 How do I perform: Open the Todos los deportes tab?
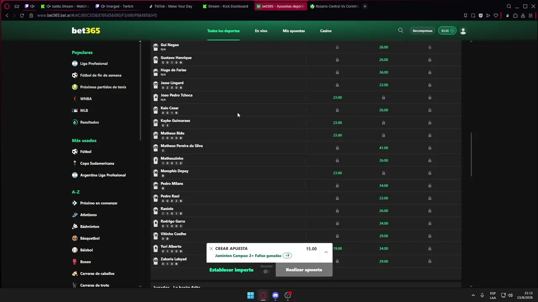pos(223,31)
